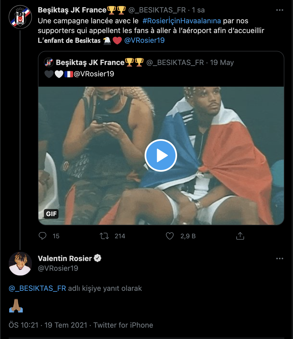
Task: Open Valentin Rosier's profile picture
Action: (20, 264)
